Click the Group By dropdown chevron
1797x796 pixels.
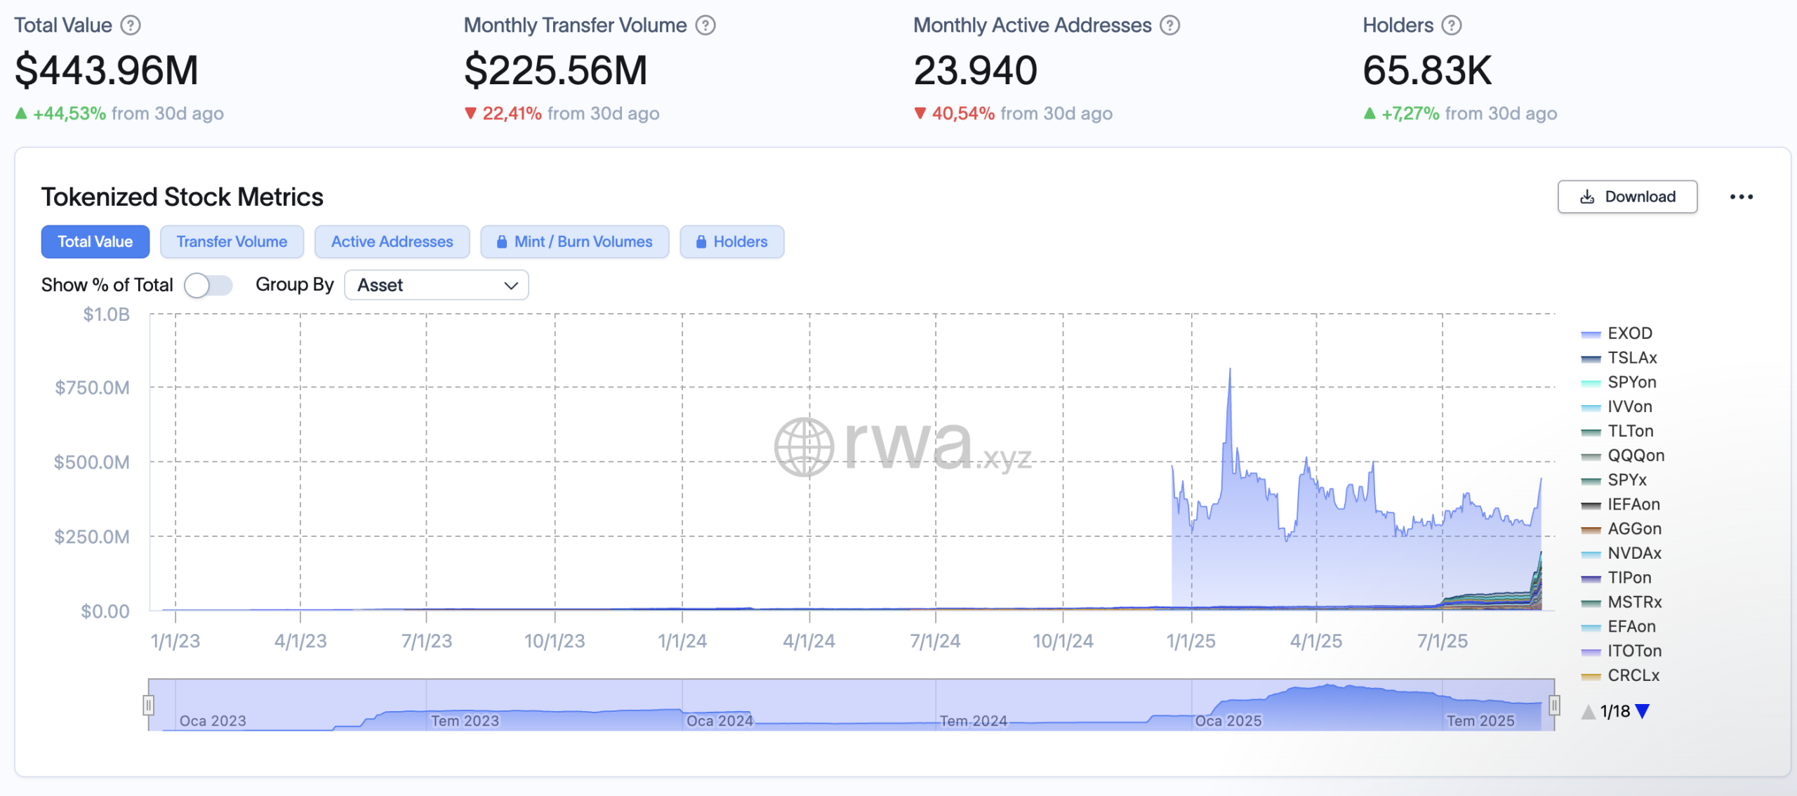pyautogui.click(x=511, y=285)
